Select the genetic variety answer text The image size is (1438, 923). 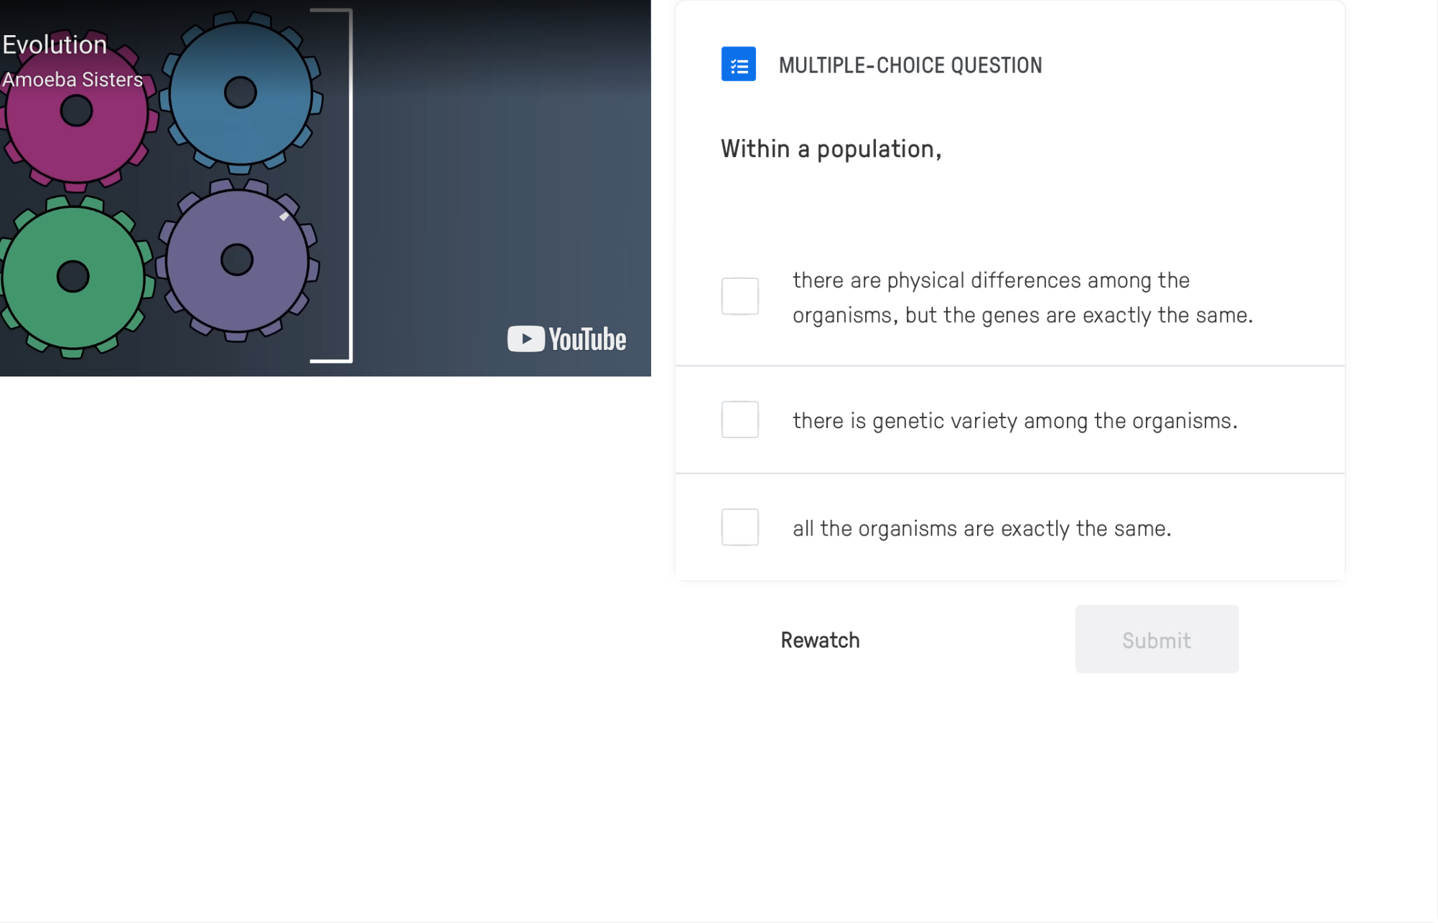1015,420
